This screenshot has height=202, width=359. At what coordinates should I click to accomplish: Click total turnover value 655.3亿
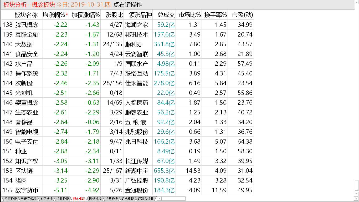pyautogui.click(x=164, y=171)
